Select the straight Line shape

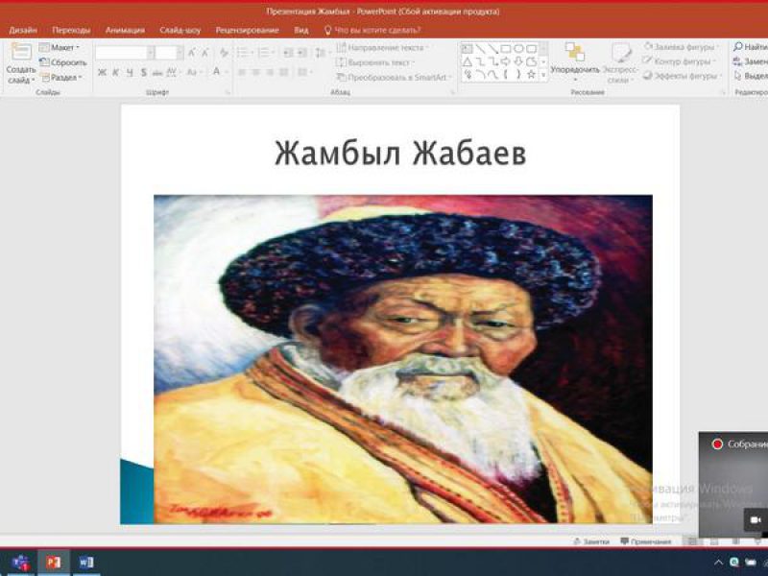pyautogui.click(x=480, y=49)
